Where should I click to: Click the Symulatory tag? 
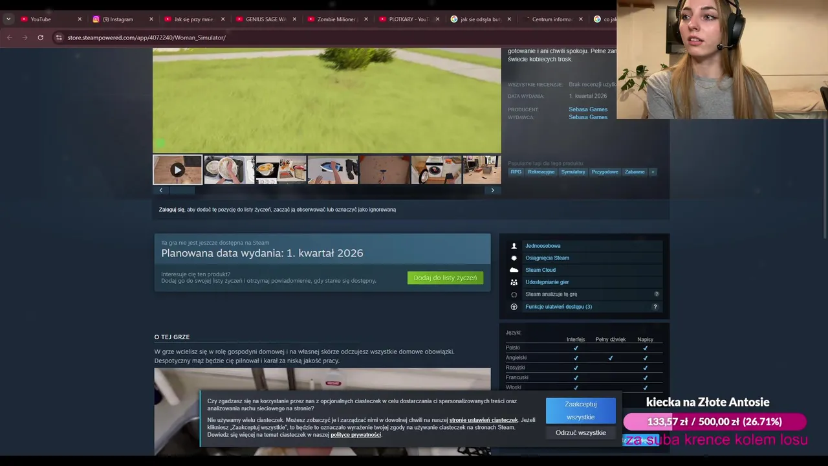573,172
